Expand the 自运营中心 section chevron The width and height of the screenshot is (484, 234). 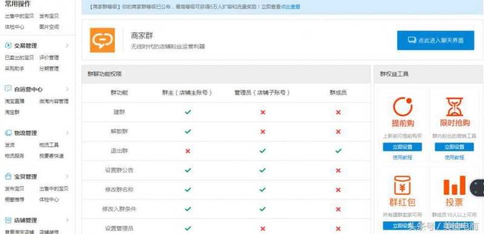(67, 89)
